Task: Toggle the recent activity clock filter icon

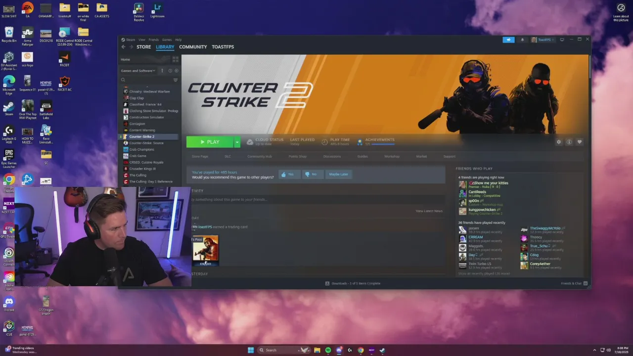Action: point(170,71)
